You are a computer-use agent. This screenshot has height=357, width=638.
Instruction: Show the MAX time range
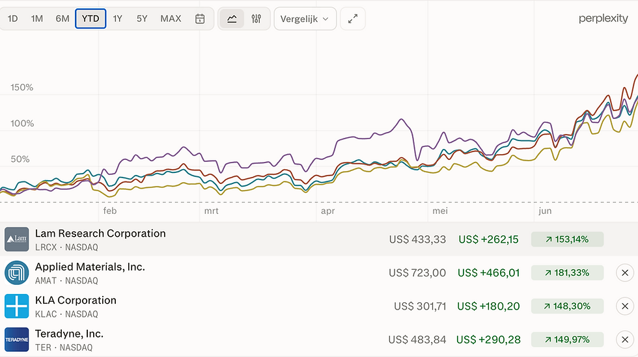pyautogui.click(x=171, y=19)
